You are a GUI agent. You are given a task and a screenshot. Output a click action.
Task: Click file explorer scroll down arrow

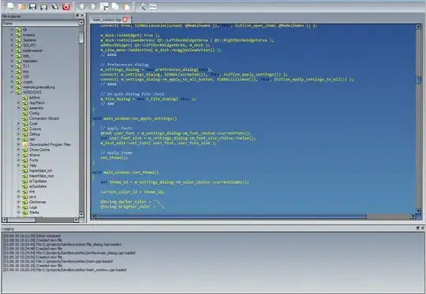click(x=81, y=214)
